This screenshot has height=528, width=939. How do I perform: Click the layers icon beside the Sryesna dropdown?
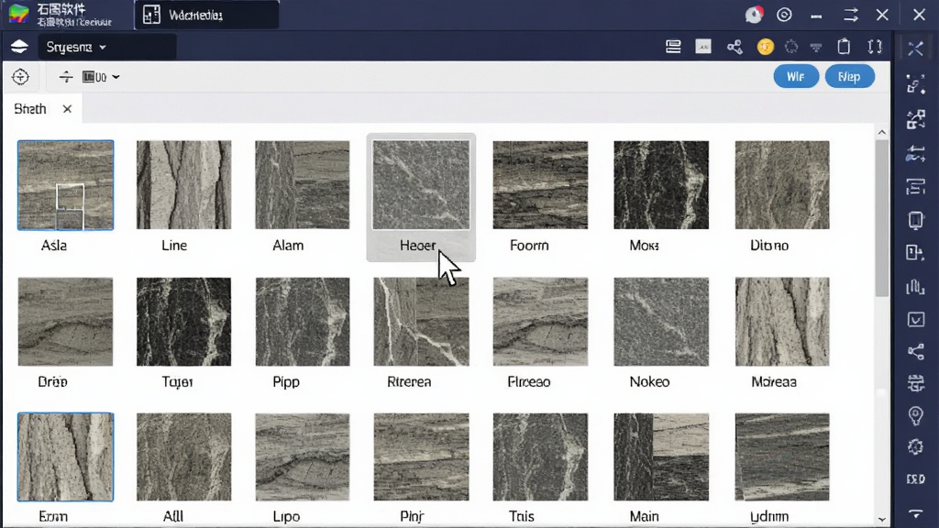click(x=19, y=47)
